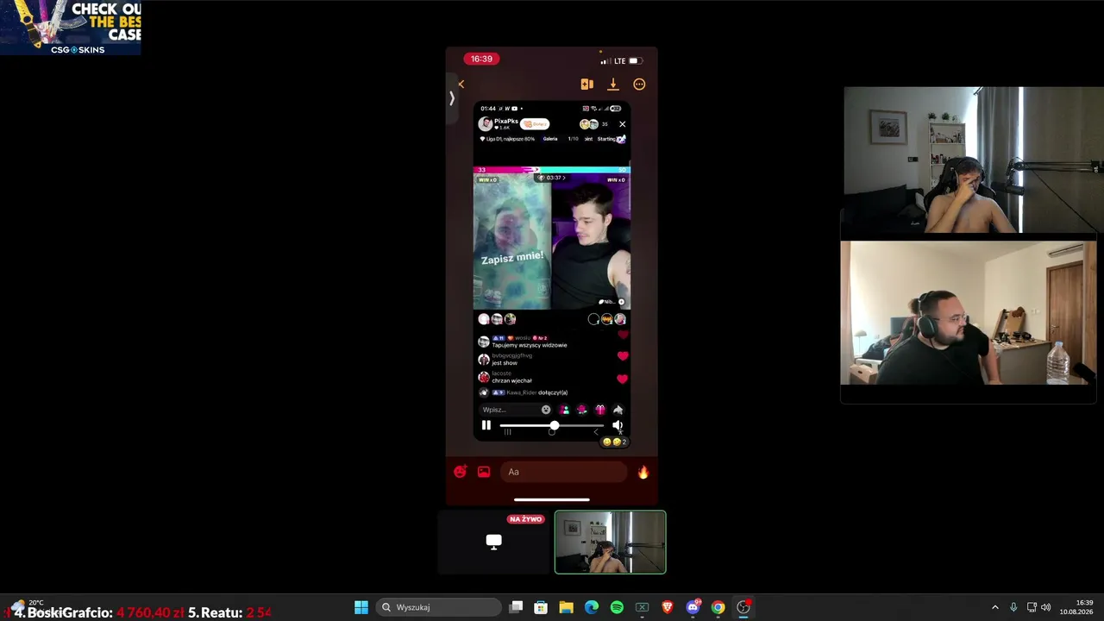
Task: Close the PixaPks live stream overlay
Action: pyautogui.click(x=622, y=124)
